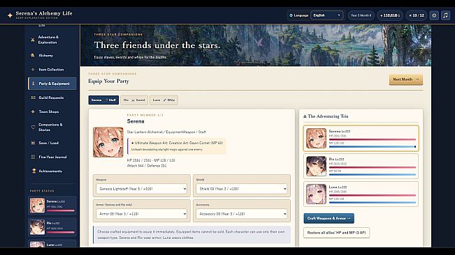Click the 10 / 12 action points indicator
The image size is (455, 255).
click(417, 15)
